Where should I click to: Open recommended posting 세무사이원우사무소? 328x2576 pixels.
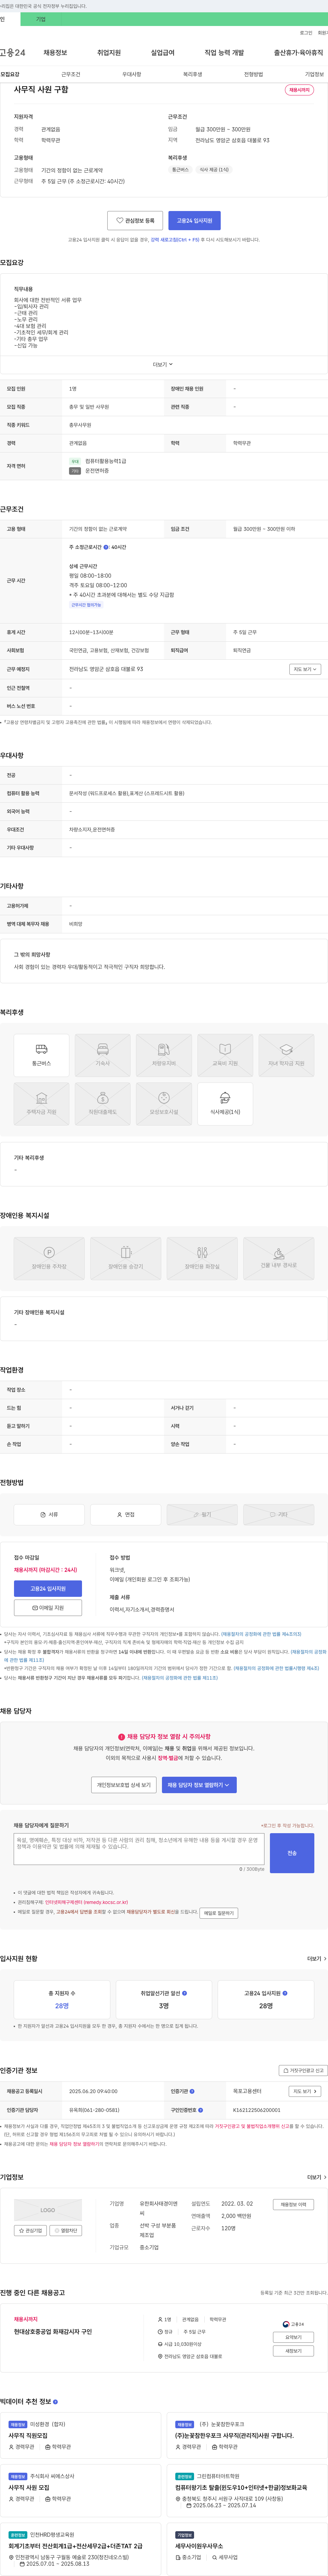tap(199, 2546)
